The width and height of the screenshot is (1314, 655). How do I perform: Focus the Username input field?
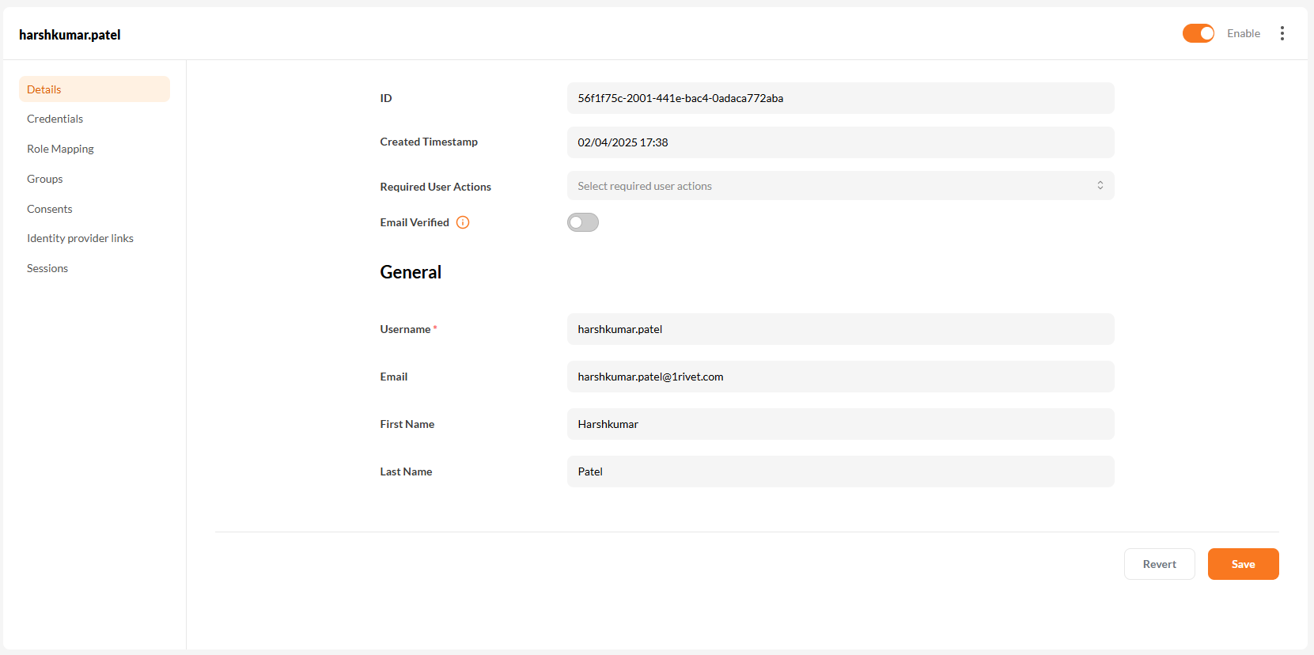click(x=840, y=329)
